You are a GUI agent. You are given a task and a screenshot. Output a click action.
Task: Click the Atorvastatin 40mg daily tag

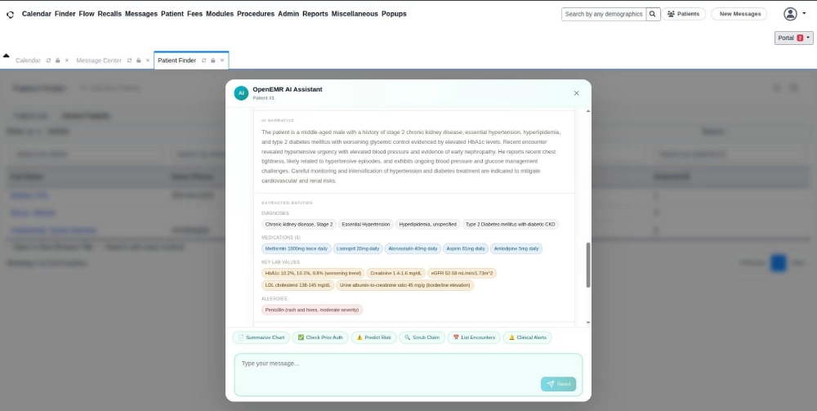point(413,249)
